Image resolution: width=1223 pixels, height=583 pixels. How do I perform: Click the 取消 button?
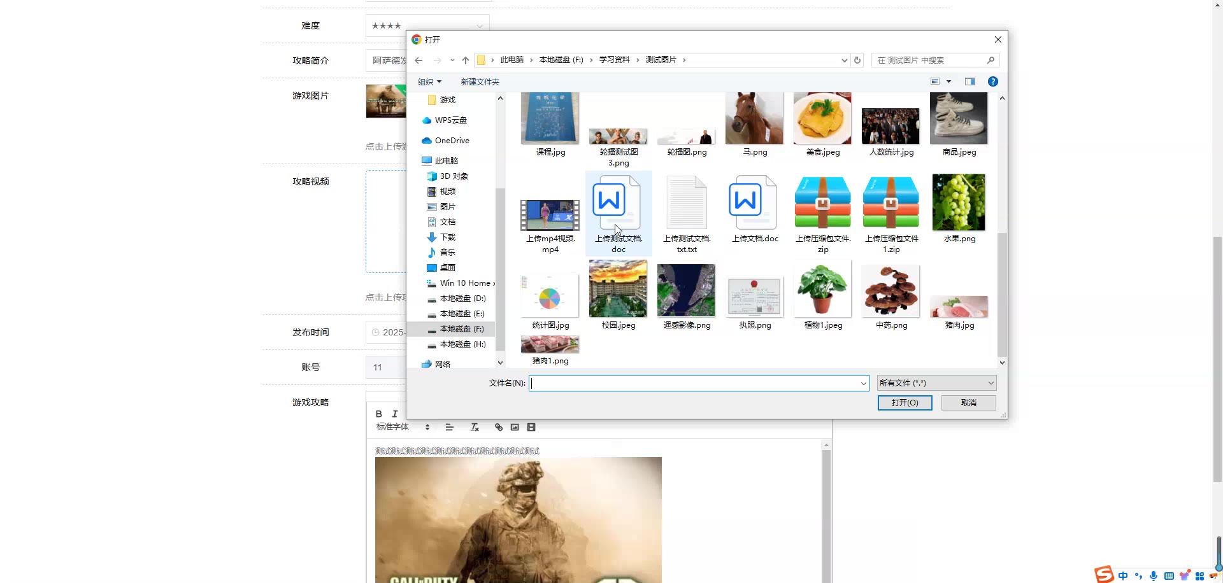[x=969, y=403]
